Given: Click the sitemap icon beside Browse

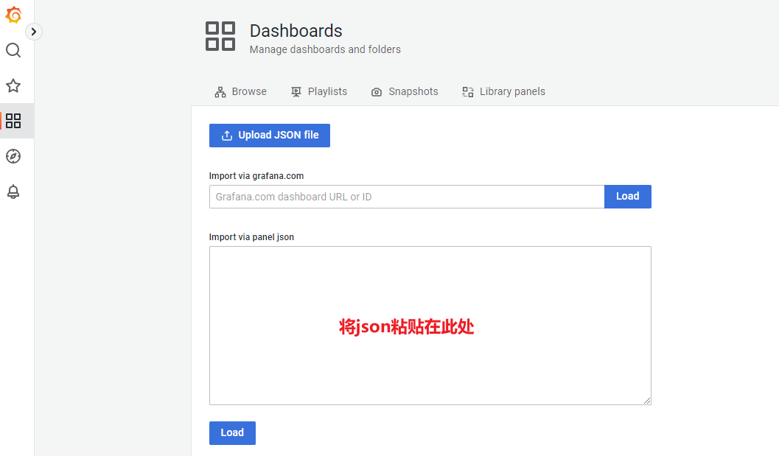Looking at the screenshot, I should pos(220,92).
